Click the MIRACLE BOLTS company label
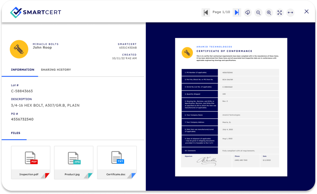317x194 pixels. pos(46,44)
